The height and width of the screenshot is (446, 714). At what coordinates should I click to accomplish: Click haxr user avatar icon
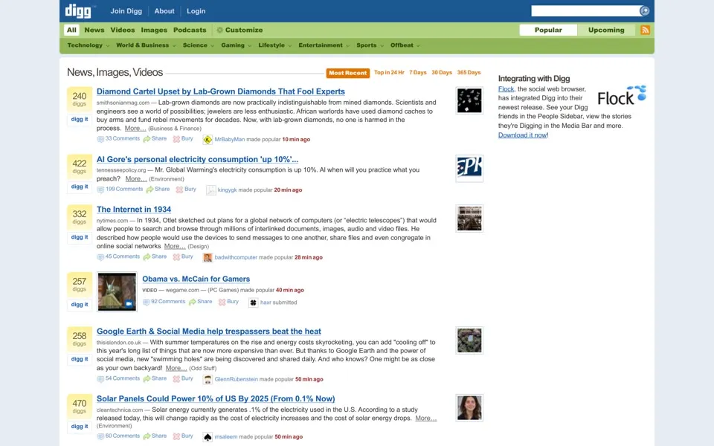253,303
